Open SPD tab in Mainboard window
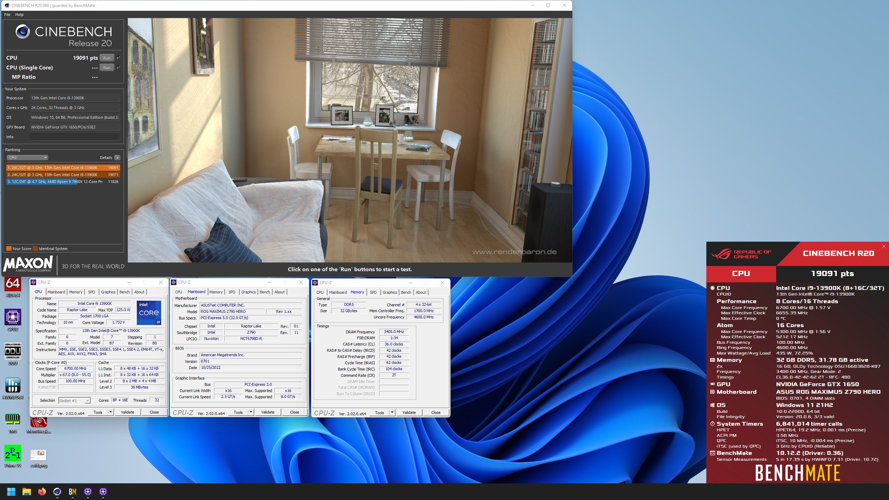 [232, 292]
